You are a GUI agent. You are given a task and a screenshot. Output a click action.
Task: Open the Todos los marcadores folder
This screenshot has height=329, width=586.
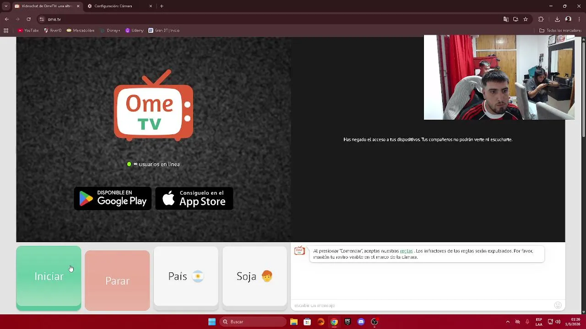(560, 31)
